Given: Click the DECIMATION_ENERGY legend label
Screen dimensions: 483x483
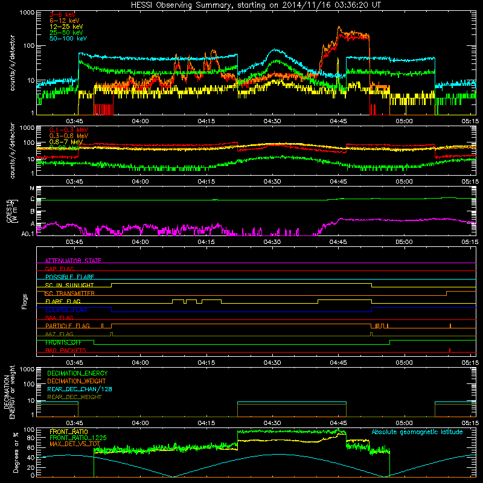Looking at the screenshot, I should point(77,373).
